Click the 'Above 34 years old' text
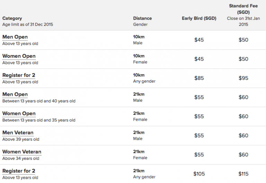This screenshot has width=266, height=183. coord(21,158)
